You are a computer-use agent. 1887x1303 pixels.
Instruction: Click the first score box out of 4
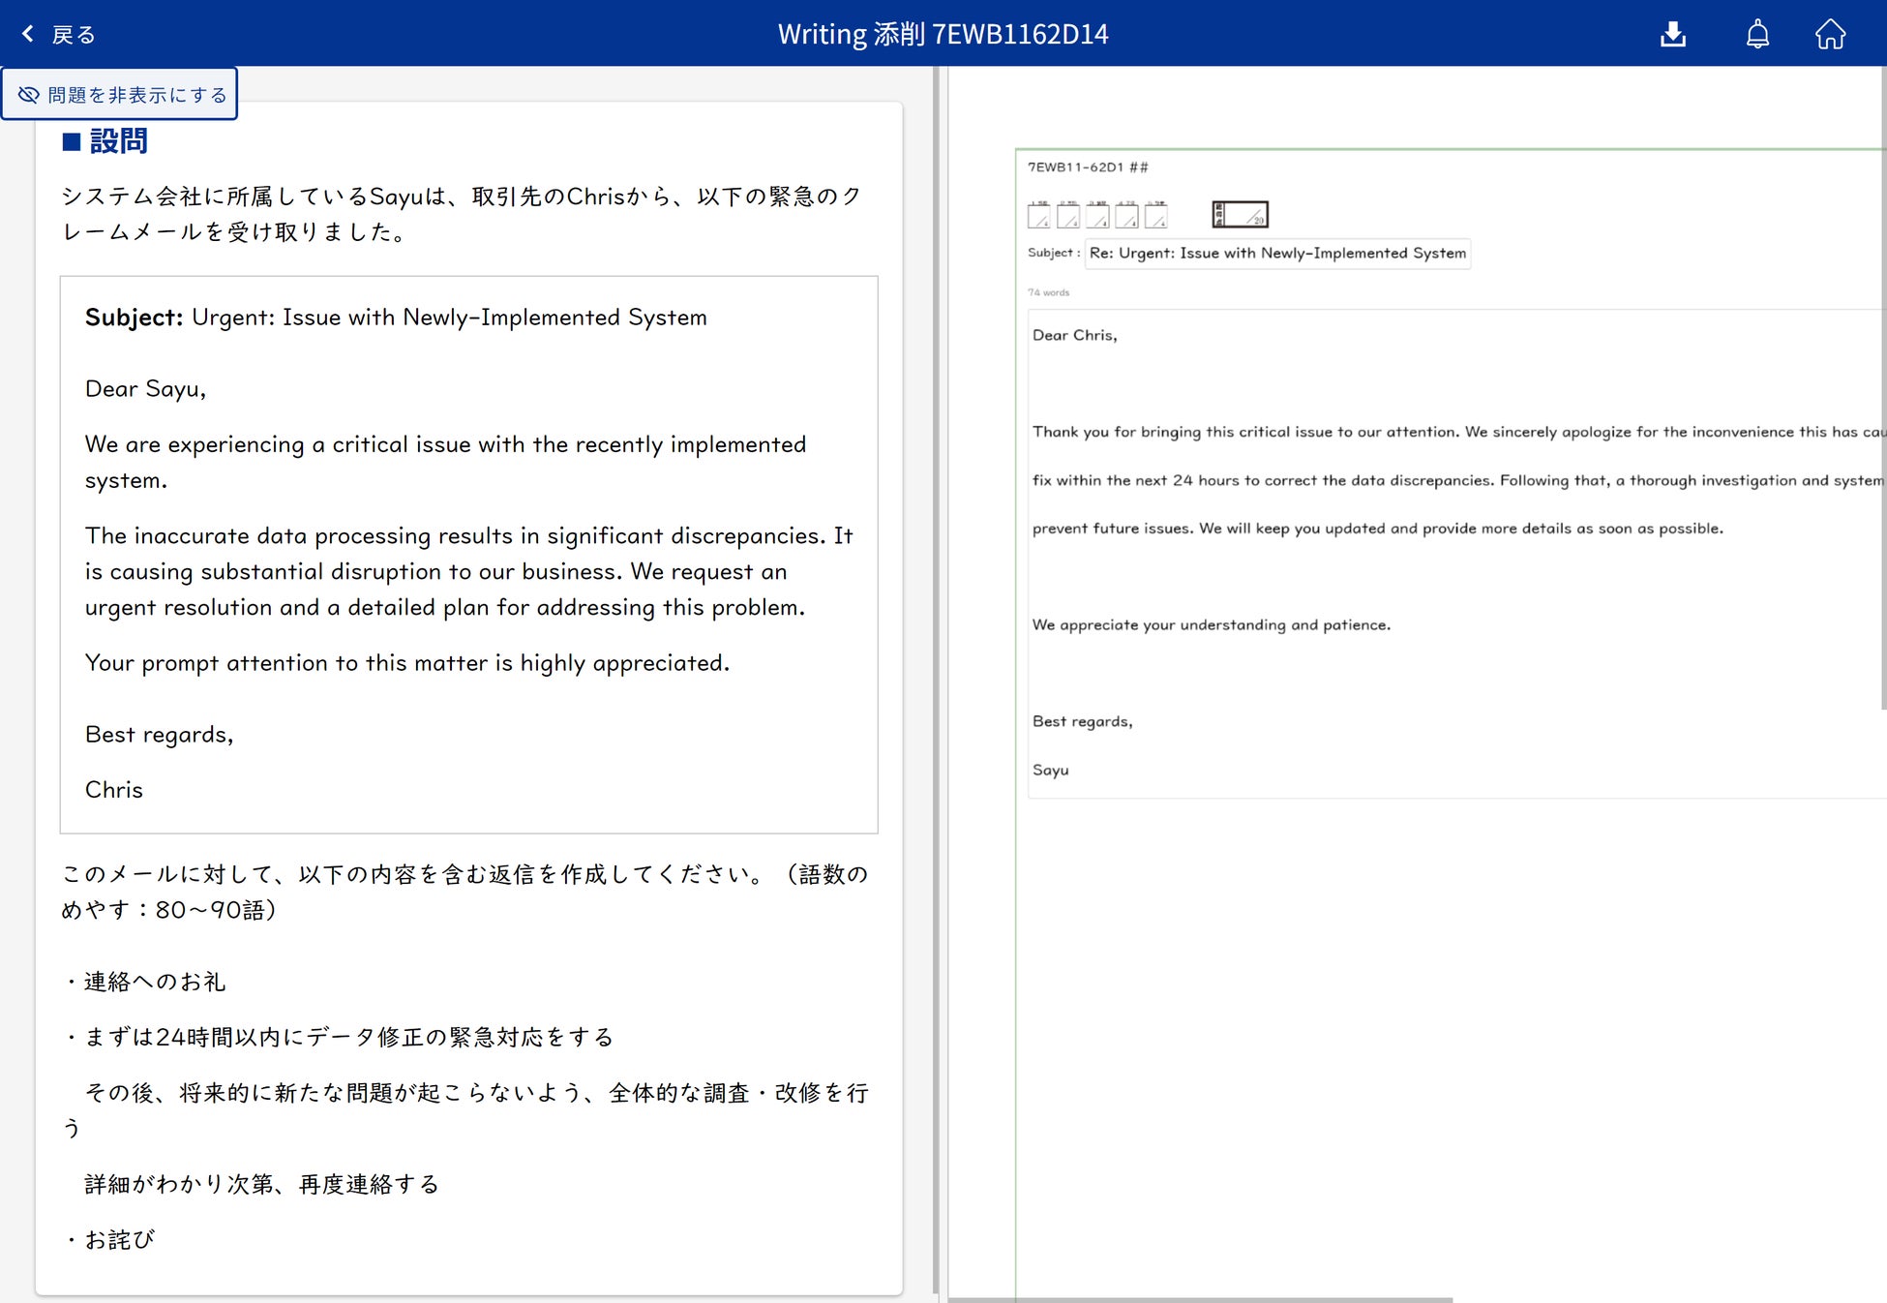[x=1038, y=215]
